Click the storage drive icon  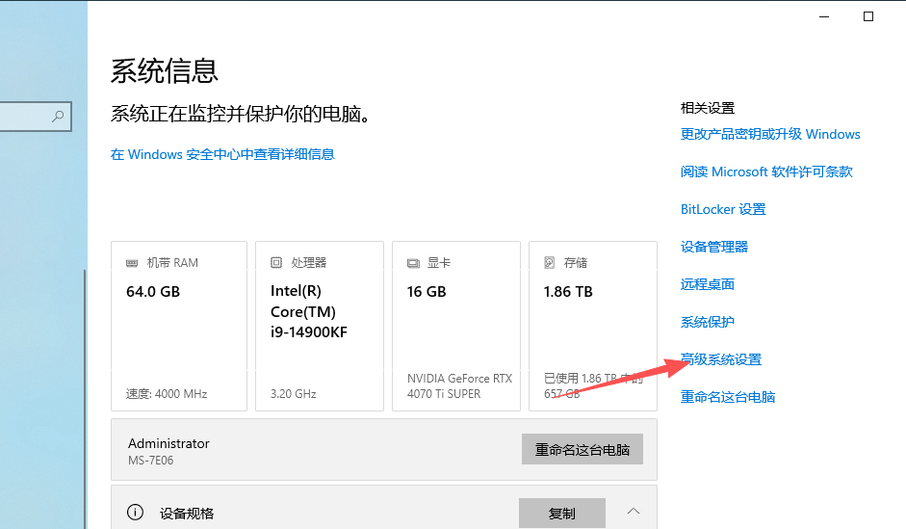point(550,263)
